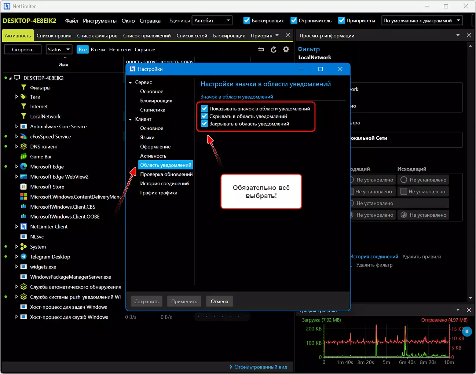Click the Internet filter funnel icon
Image resolution: width=476 pixels, height=374 pixels.
point(24,106)
